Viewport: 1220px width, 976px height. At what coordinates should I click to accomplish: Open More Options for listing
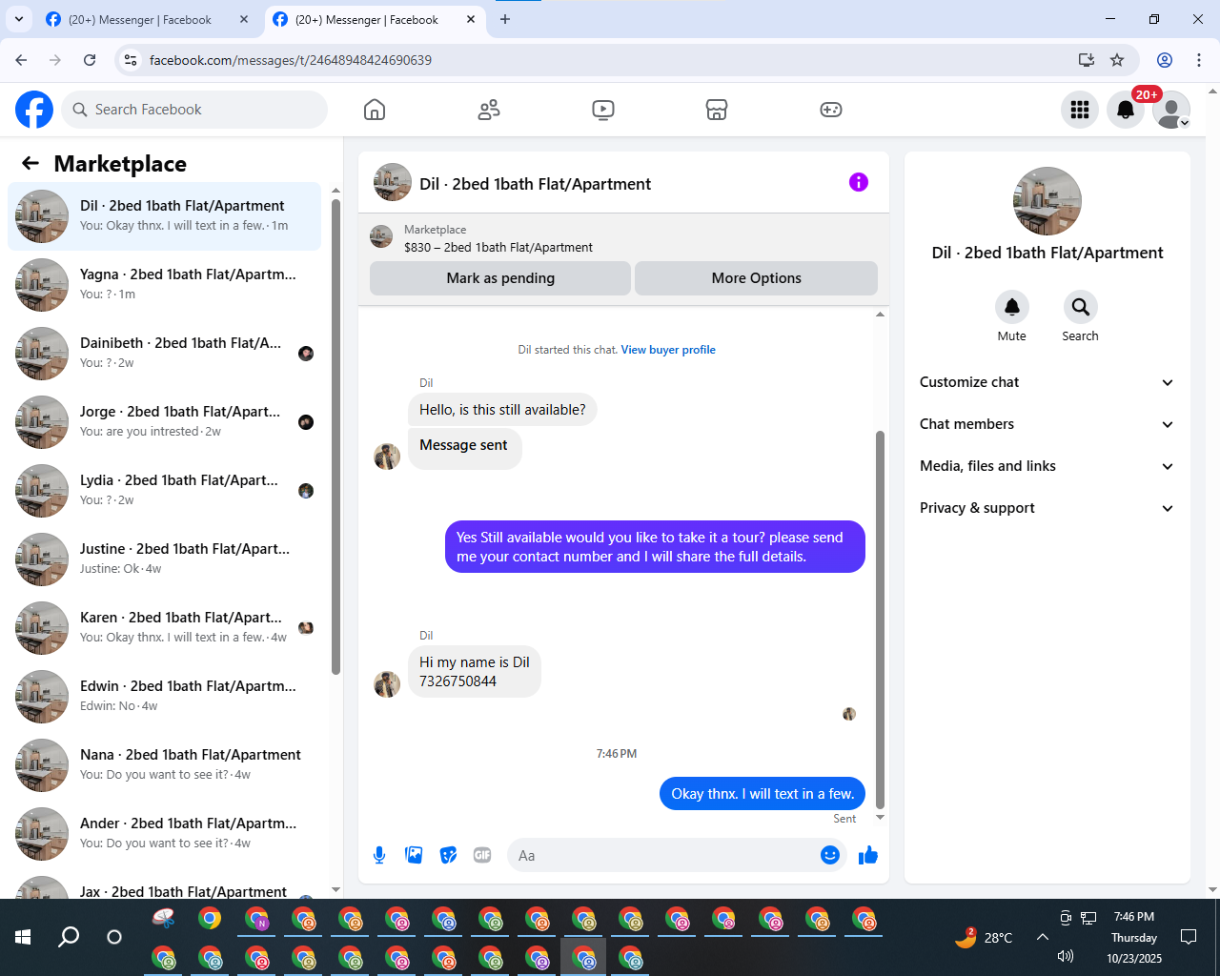point(757,278)
